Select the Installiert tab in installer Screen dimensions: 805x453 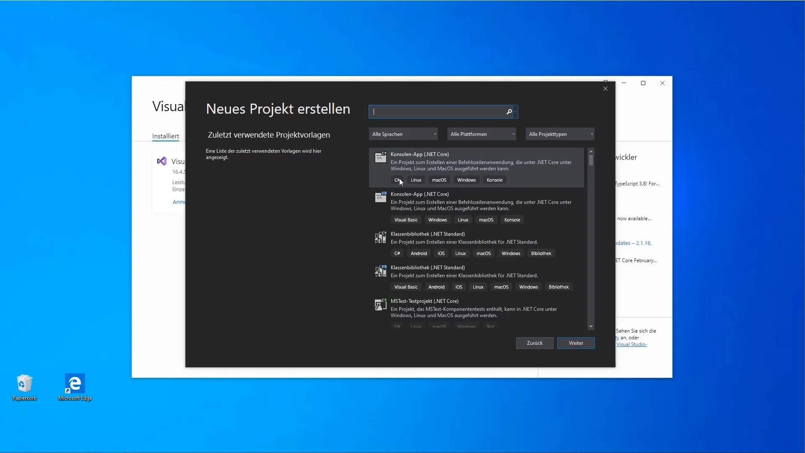[x=166, y=136]
